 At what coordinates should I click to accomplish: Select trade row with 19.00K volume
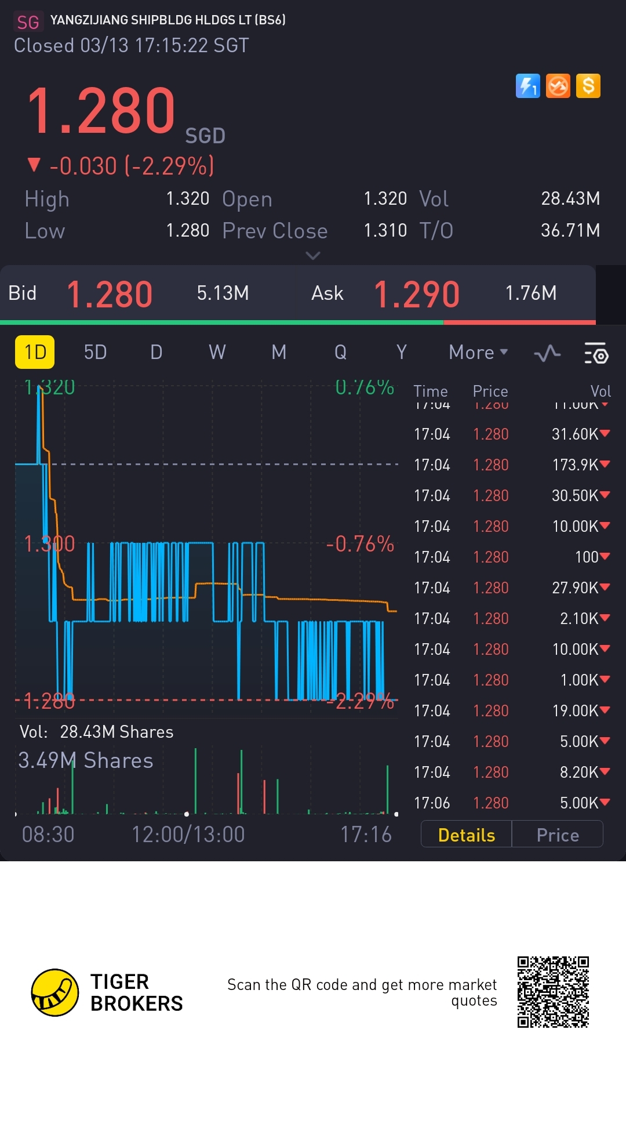point(512,710)
